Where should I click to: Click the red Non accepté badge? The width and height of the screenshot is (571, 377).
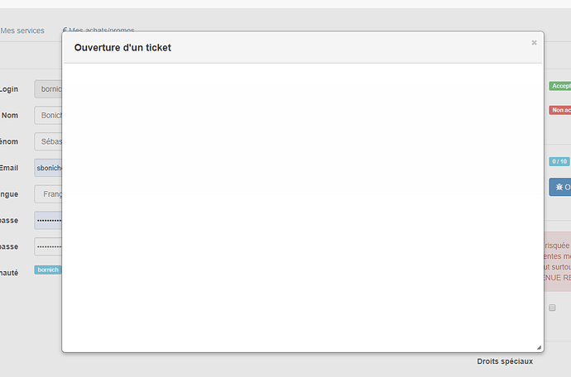(x=560, y=110)
